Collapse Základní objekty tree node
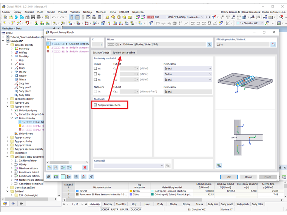 coord(8,45)
